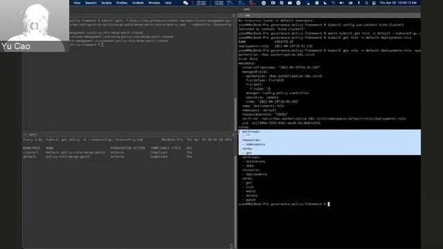This screenshot has width=443, height=249.
Task: Click the volume speaker icon
Action: click(341, 3)
